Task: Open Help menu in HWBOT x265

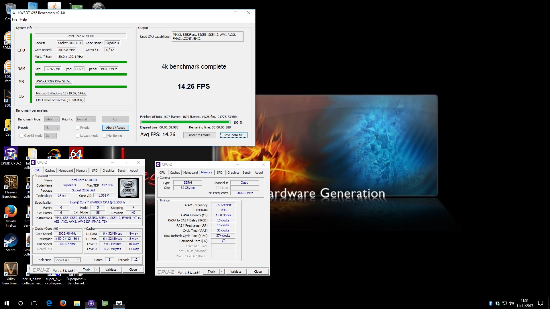Action: coord(23,19)
